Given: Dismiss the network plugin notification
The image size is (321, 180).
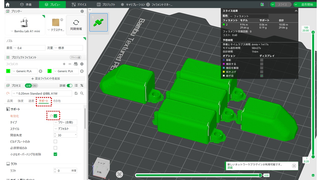Looking at the screenshot, I should [294, 166].
